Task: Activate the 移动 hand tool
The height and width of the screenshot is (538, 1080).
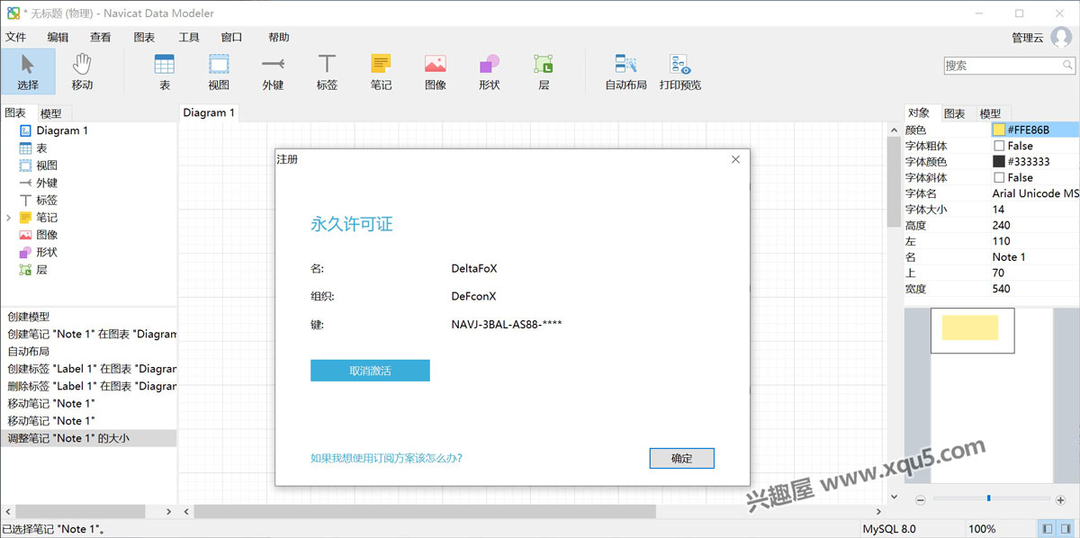Action: click(82, 71)
